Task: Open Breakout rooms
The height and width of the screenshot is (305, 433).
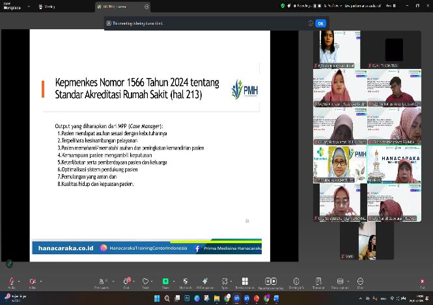Action: pos(245,282)
